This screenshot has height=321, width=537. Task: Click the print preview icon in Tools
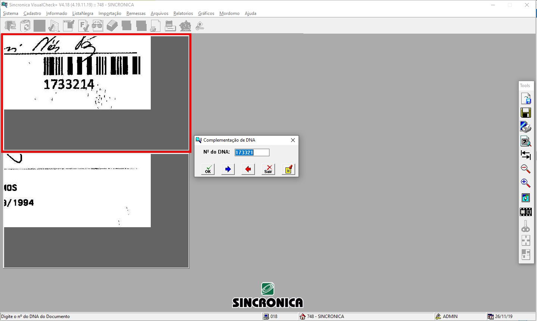[525, 141]
